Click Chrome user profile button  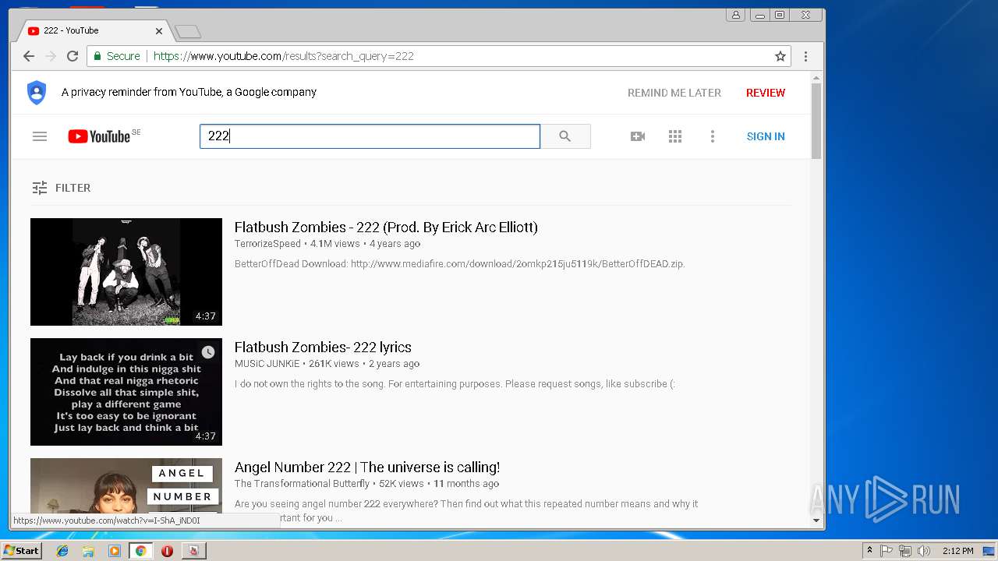coord(735,15)
